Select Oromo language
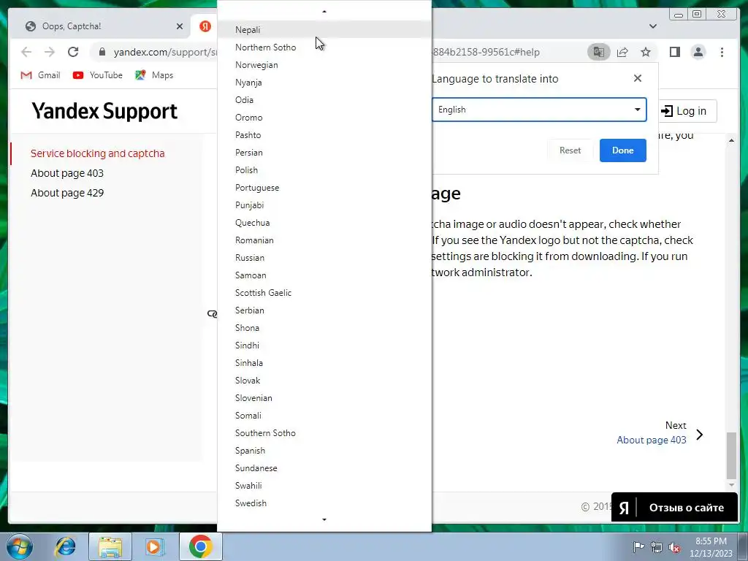The height and width of the screenshot is (561, 748). point(324,118)
